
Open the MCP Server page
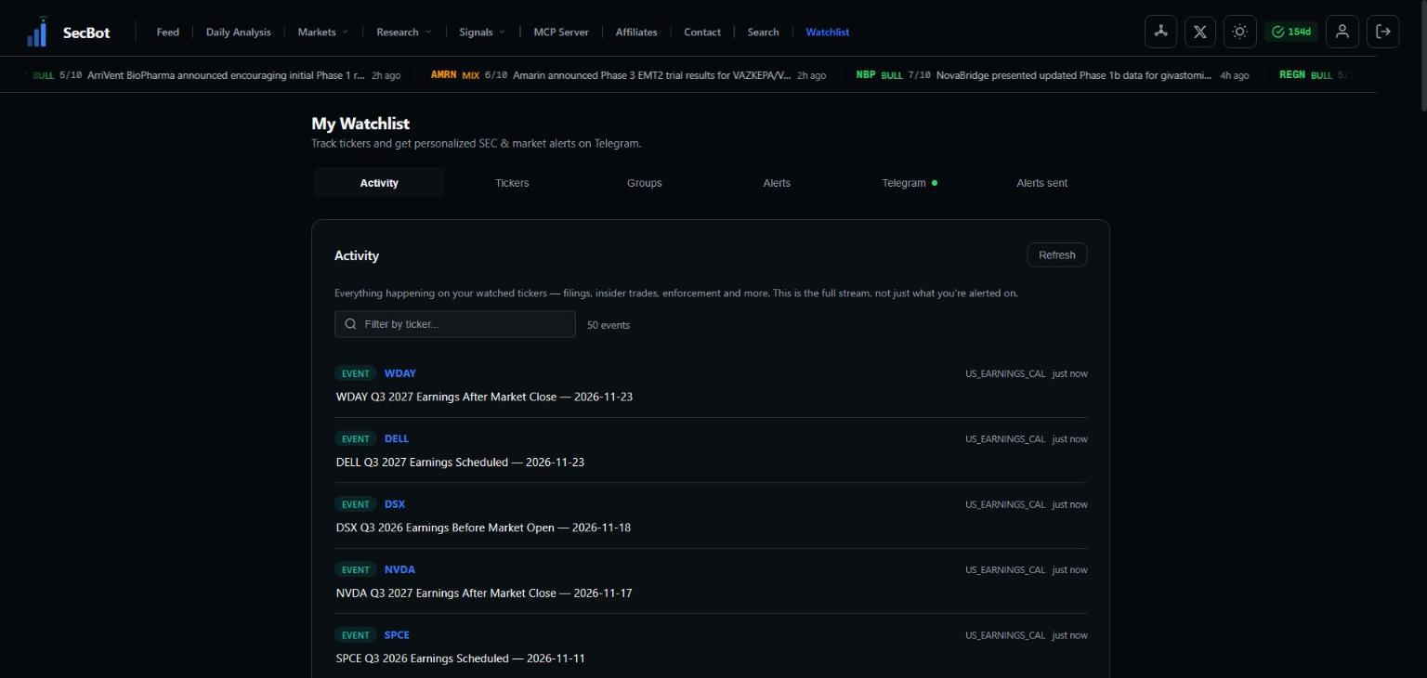pos(561,32)
